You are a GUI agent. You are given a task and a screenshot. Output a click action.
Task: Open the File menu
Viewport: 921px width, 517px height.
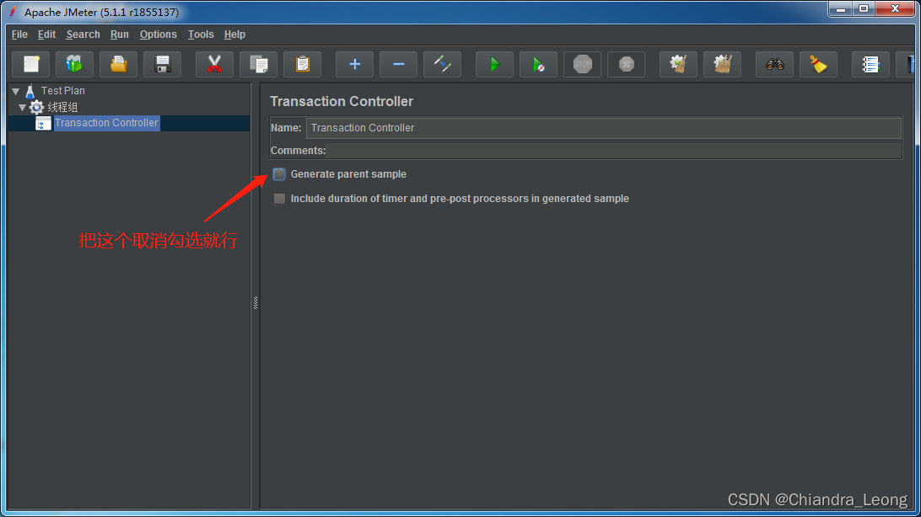(x=19, y=34)
